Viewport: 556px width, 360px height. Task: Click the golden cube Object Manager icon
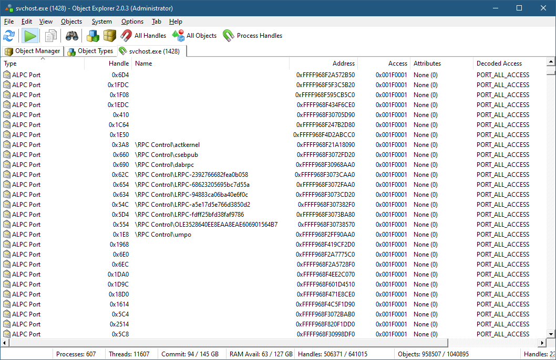109,36
